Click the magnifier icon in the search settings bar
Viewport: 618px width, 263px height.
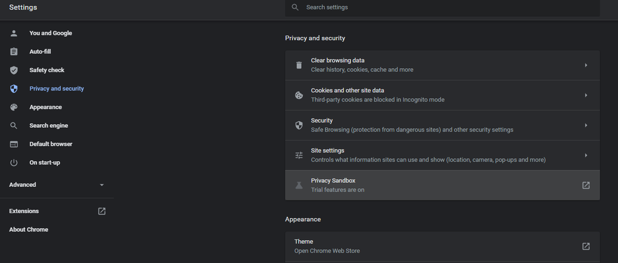(x=295, y=7)
